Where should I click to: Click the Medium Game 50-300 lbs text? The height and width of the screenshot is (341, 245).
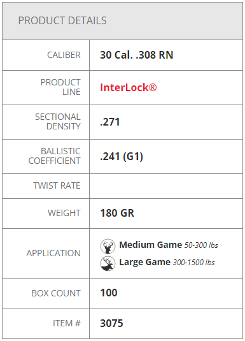point(169,245)
